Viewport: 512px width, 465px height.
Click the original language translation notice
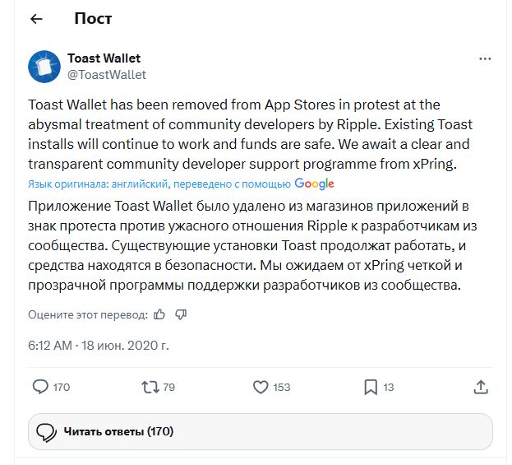tap(159, 184)
